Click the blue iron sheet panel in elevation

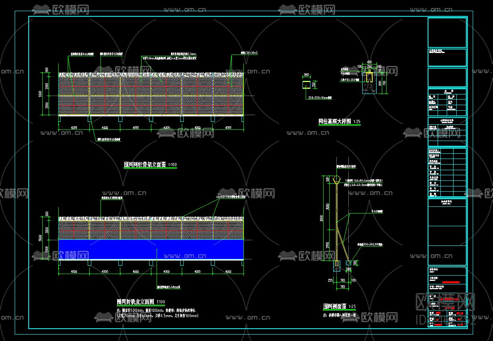[x=151, y=249]
